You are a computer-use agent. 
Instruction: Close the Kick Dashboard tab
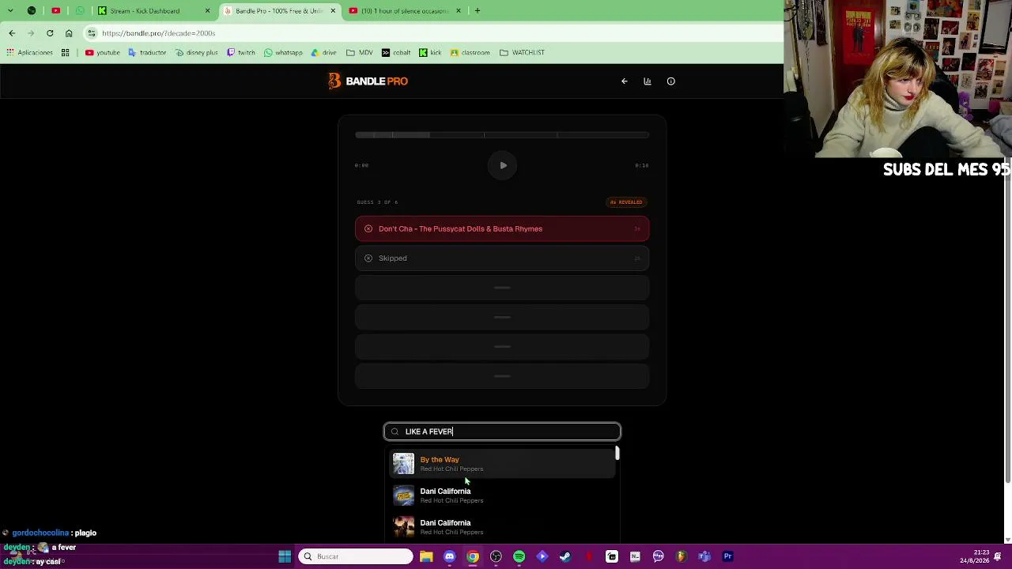click(207, 11)
